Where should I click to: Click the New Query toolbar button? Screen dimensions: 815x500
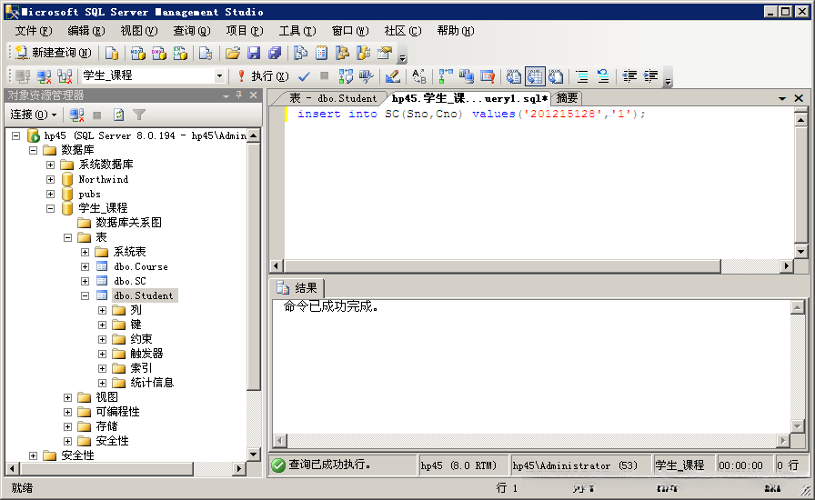53,53
